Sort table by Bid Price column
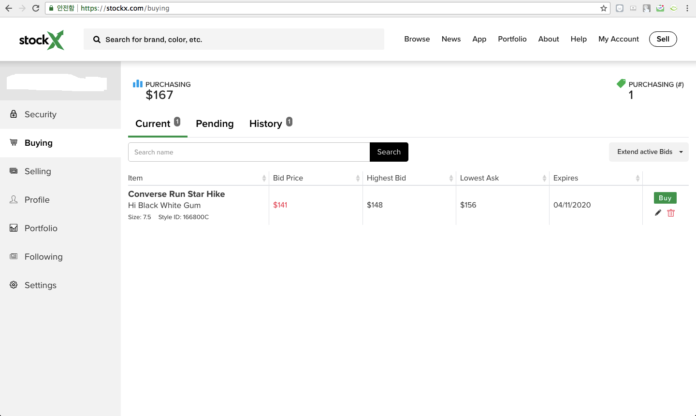 (358, 178)
